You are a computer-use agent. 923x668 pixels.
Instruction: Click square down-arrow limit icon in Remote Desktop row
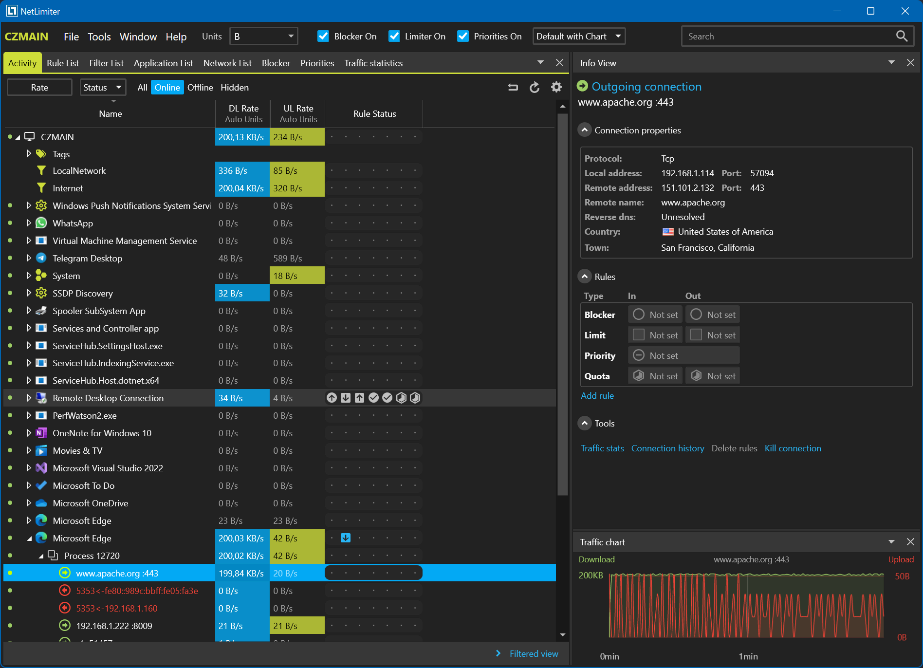coord(346,398)
